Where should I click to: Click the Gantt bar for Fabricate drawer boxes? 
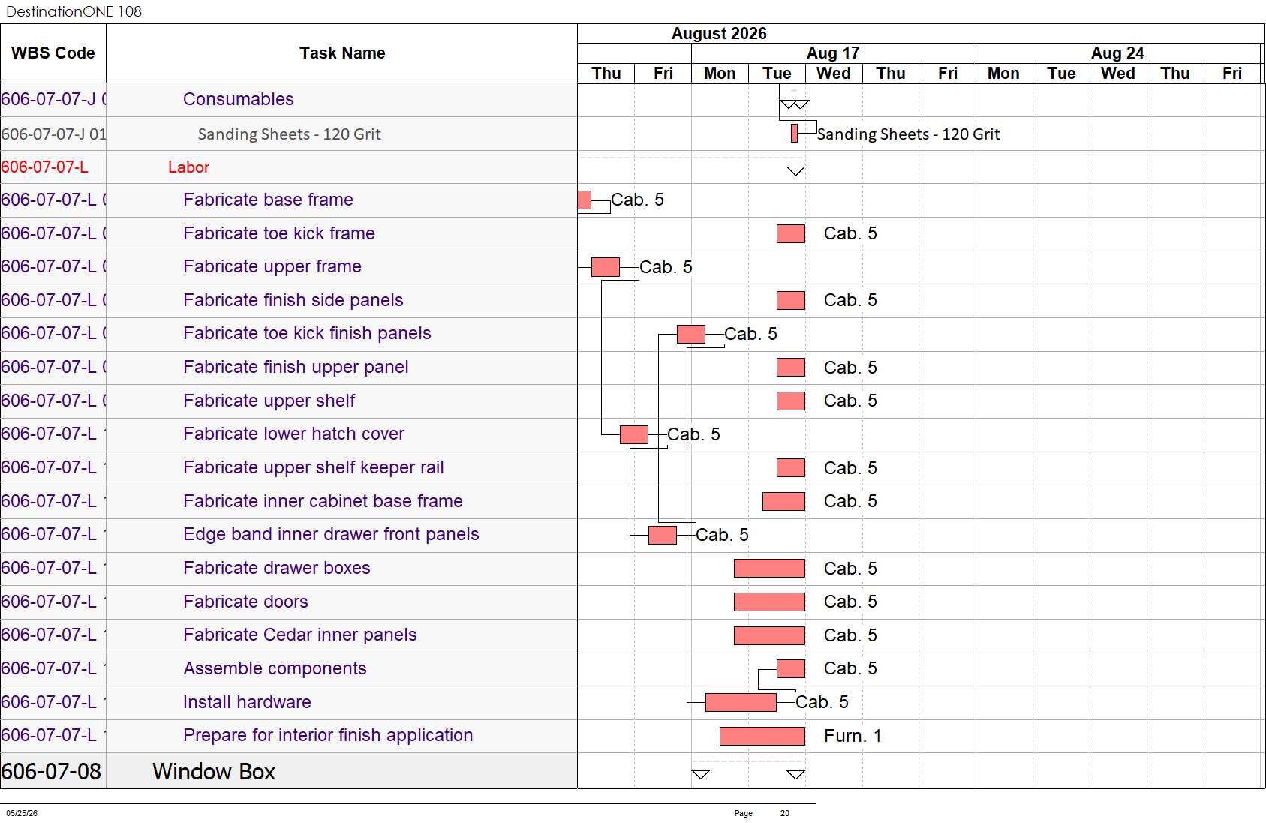point(769,568)
